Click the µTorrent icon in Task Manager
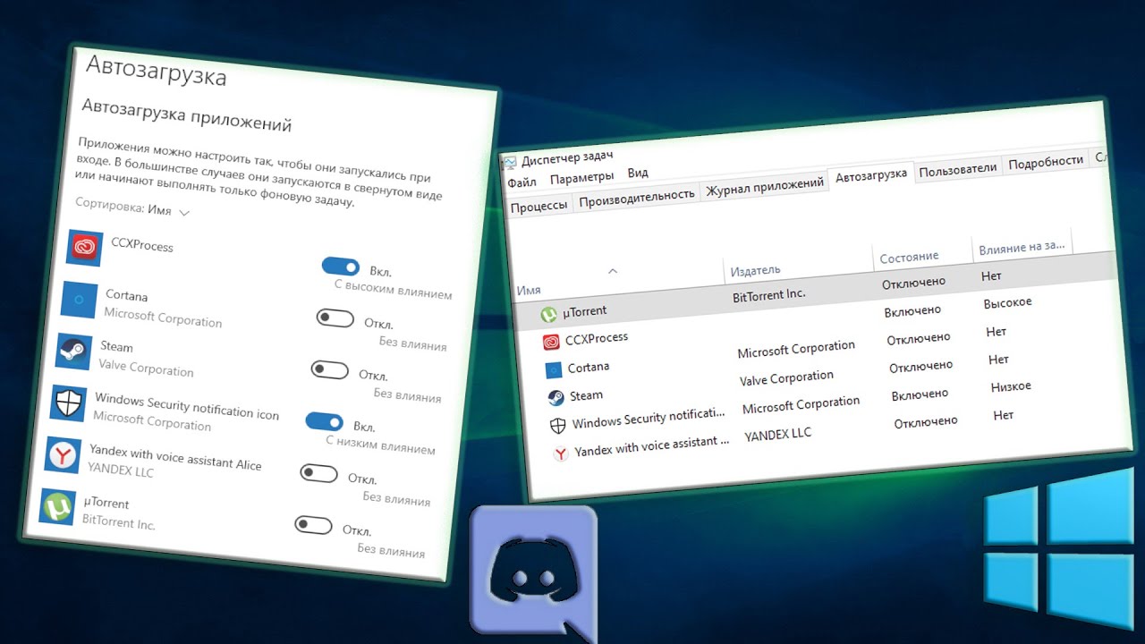This screenshot has height=644, width=1145. 549,314
